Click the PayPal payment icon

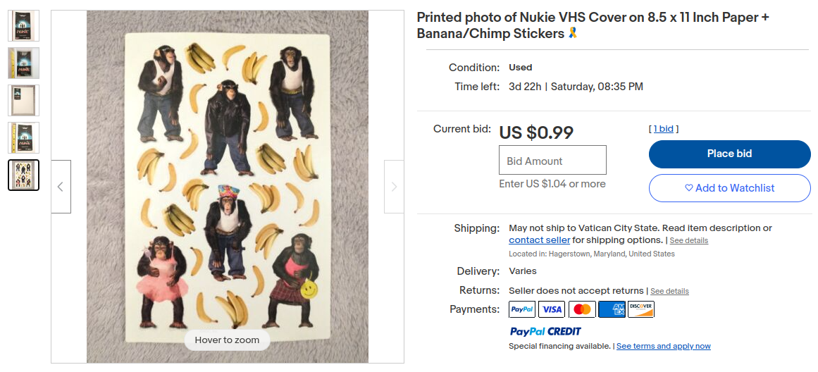[521, 309]
